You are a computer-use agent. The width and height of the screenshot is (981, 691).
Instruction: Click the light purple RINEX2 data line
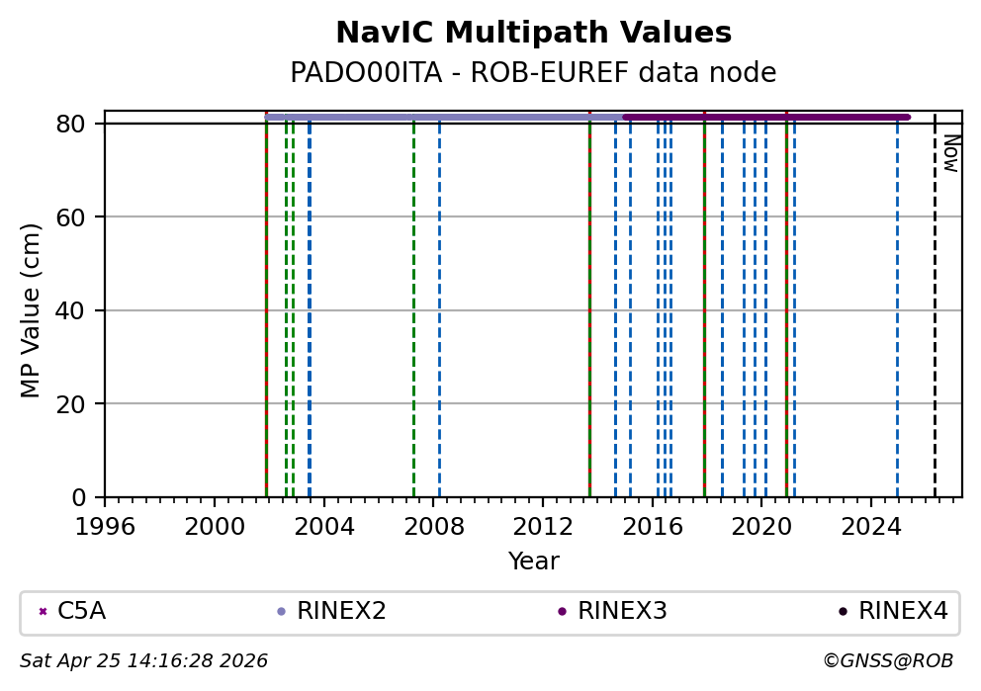tap(445, 117)
